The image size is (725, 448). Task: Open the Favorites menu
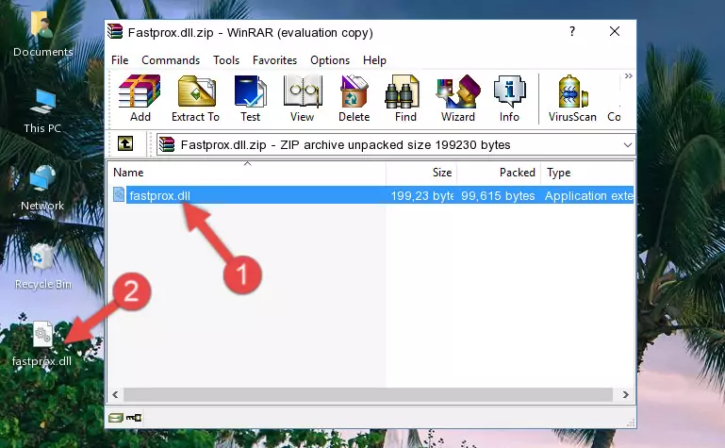pos(274,60)
